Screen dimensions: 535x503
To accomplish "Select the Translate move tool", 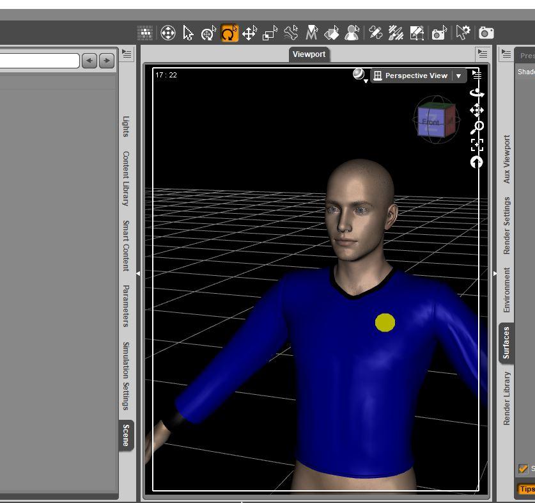I will click(x=250, y=33).
